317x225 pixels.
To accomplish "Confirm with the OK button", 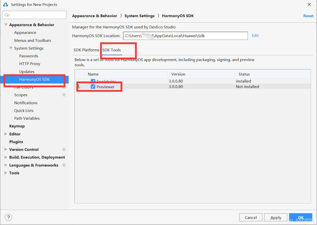I will [x=301, y=218].
